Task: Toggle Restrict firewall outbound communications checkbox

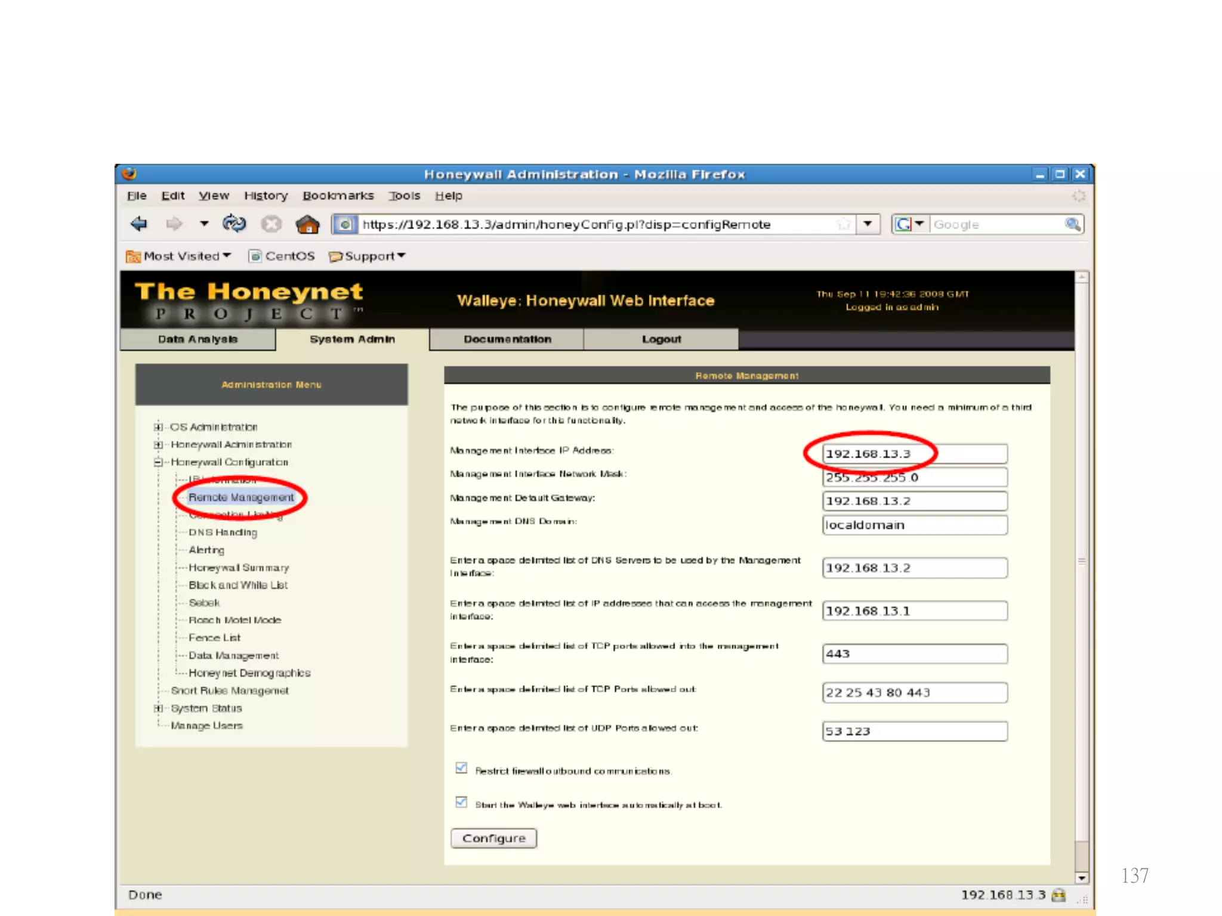Action: pyautogui.click(x=461, y=768)
